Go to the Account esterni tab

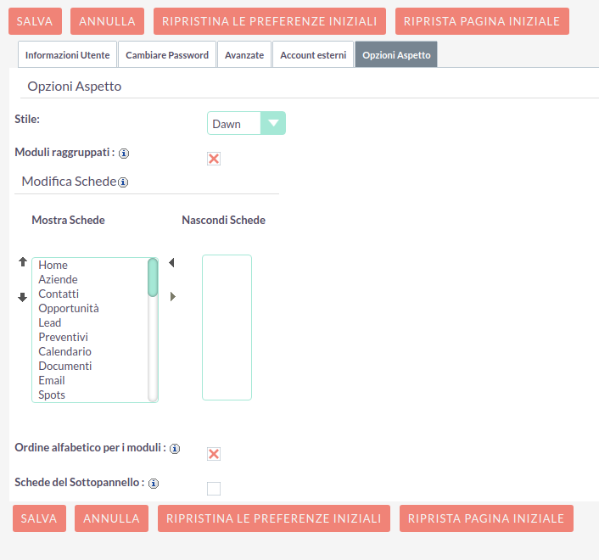tap(313, 55)
